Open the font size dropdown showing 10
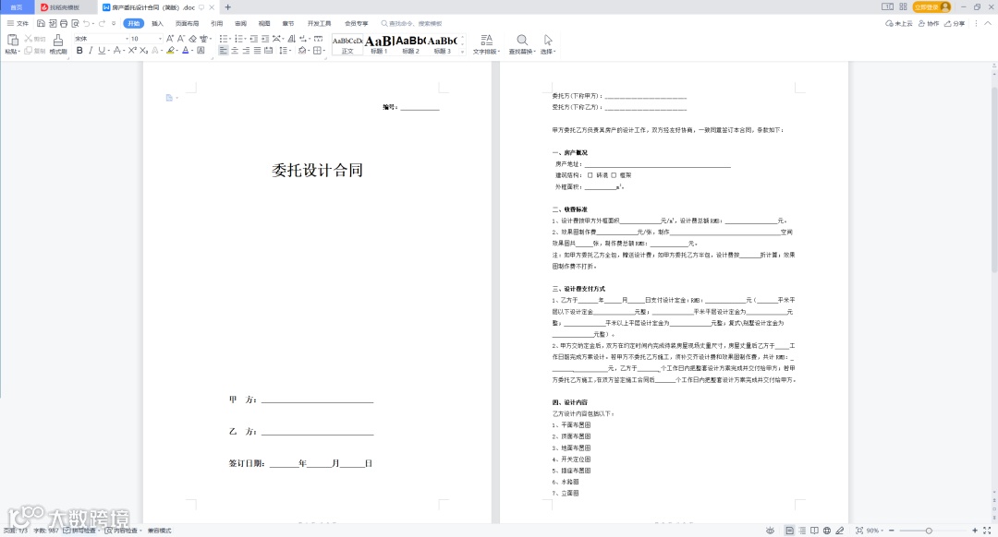This screenshot has width=998, height=537. (160, 39)
